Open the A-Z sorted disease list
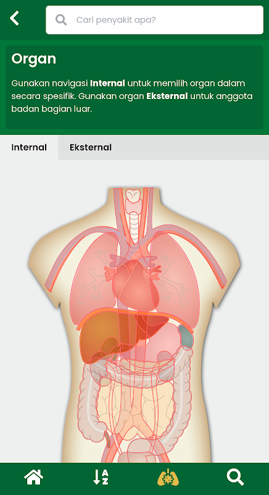269x495 pixels. 101,477
